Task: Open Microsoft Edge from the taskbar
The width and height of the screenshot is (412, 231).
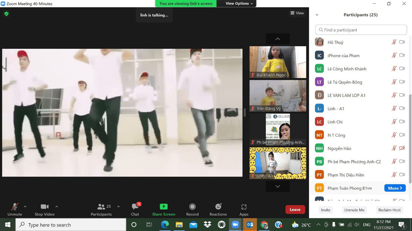Action: point(165,225)
